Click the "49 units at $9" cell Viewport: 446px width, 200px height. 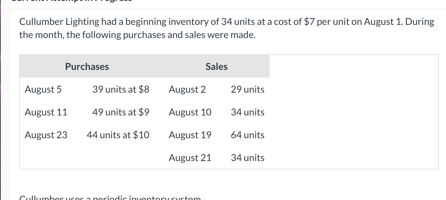[x=121, y=112]
